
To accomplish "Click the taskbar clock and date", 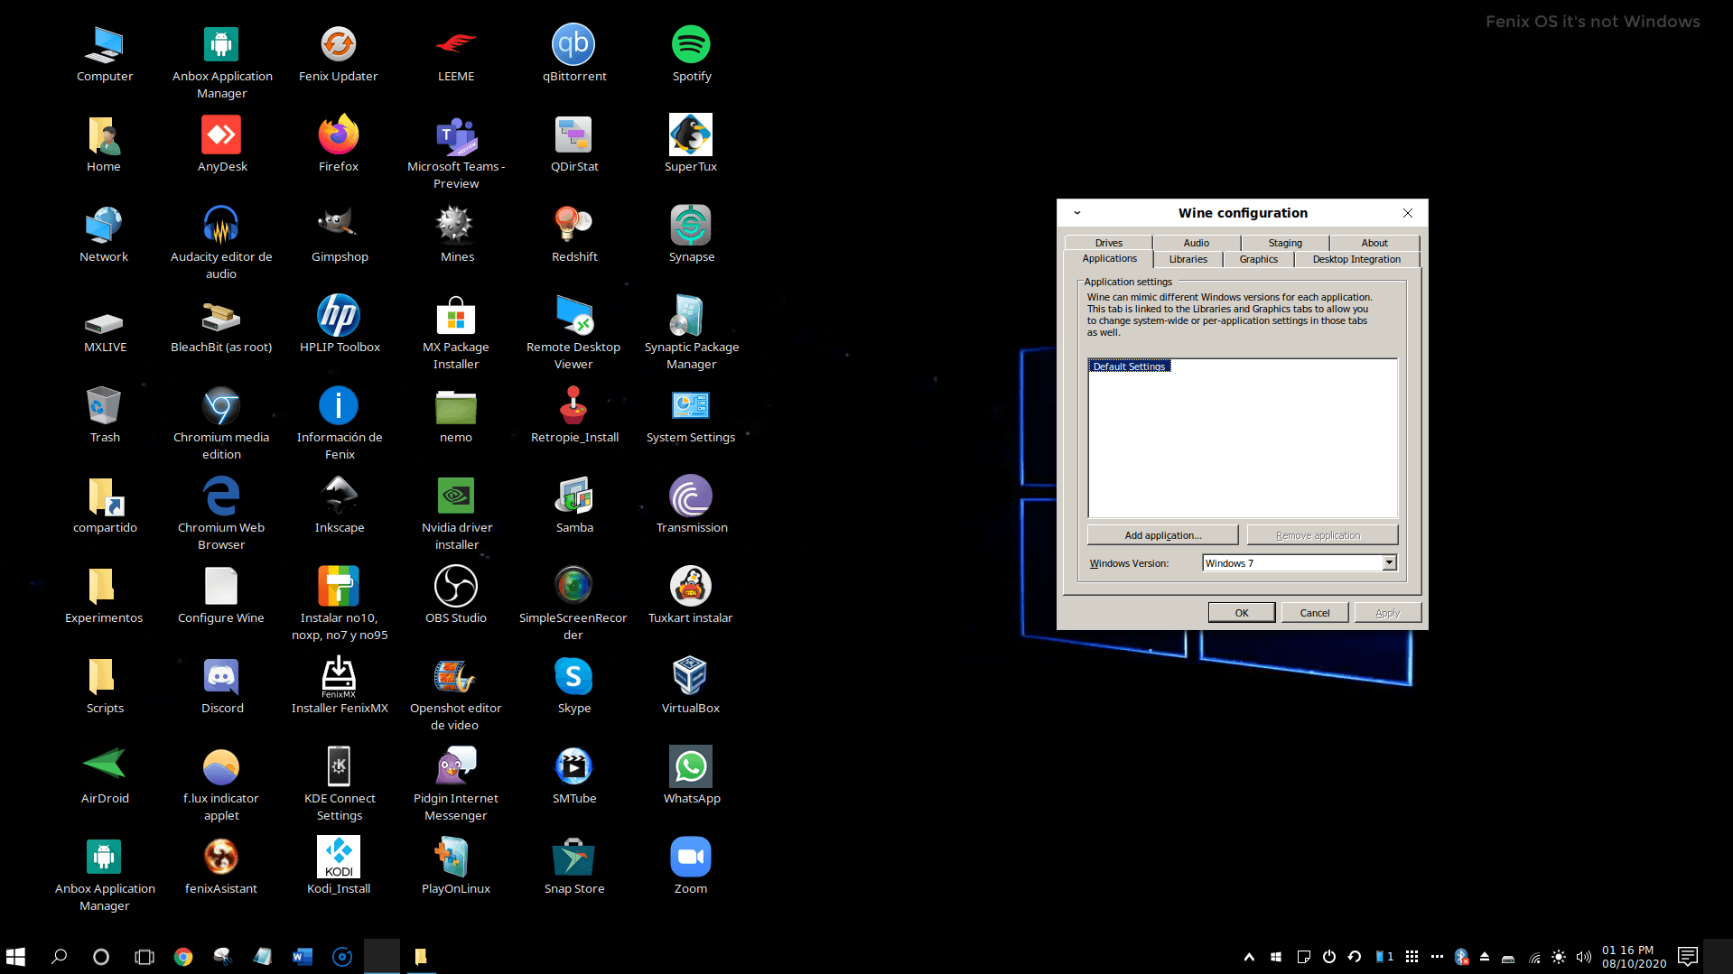I will pyautogui.click(x=1634, y=957).
